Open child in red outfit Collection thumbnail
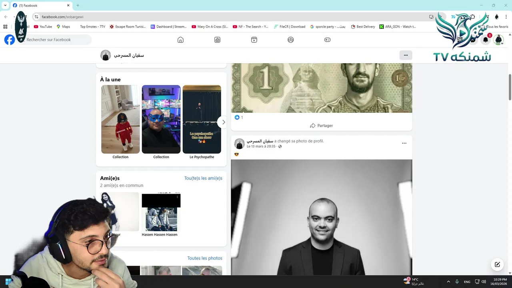512x288 pixels. (x=120, y=119)
